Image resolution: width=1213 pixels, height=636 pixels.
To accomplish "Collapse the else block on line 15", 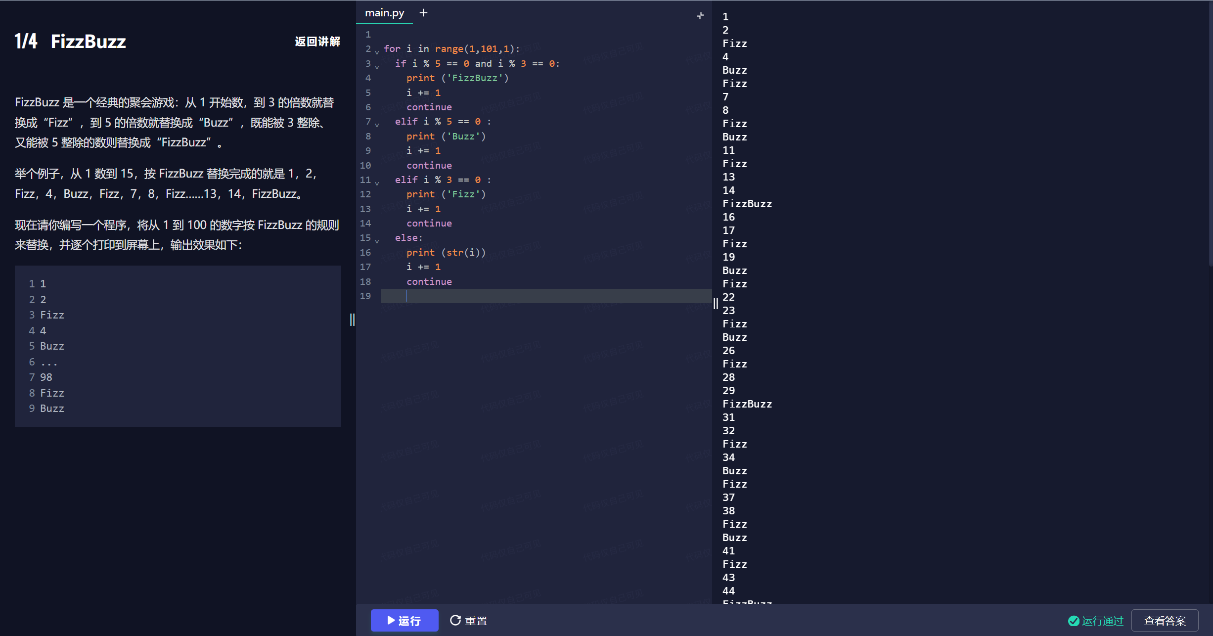I will [x=377, y=241].
